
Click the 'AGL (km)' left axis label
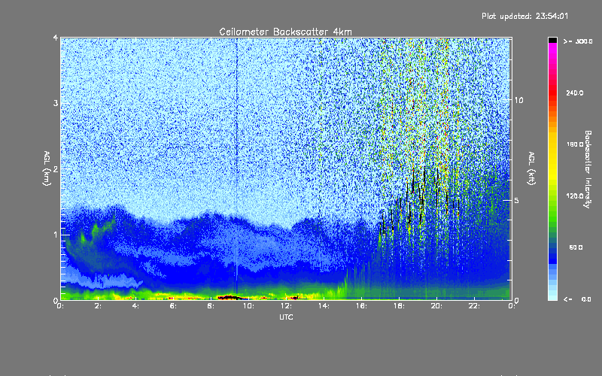pos(47,168)
